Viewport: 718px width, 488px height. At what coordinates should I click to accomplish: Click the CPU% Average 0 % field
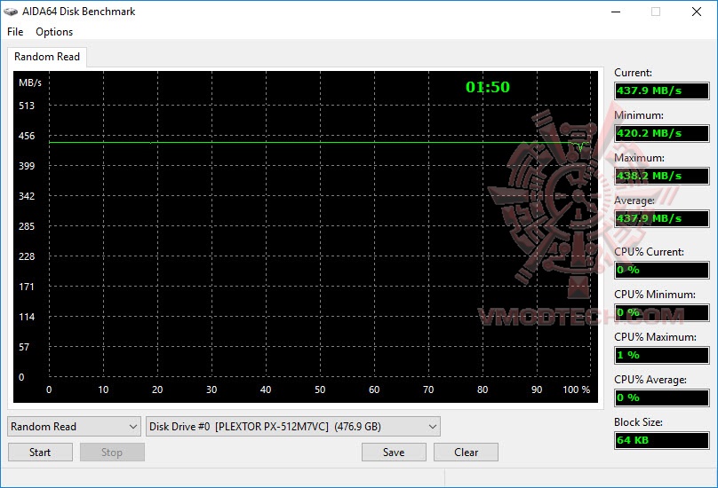pyautogui.click(x=662, y=397)
